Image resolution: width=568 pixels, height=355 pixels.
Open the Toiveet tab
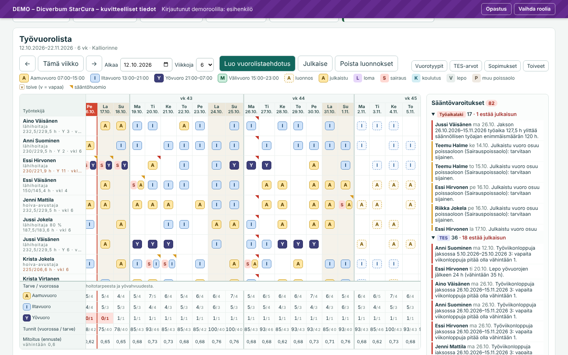click(x=536, y=66)
